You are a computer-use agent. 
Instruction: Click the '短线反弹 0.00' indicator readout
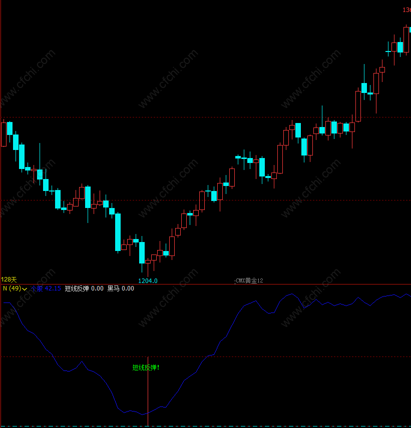pyautogui.click(x=84, y=288)
